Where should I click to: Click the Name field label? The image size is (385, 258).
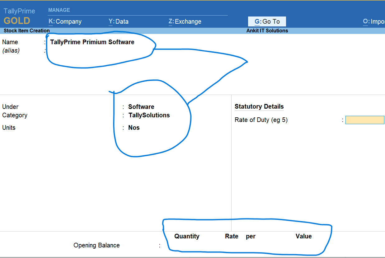(10, 42)
